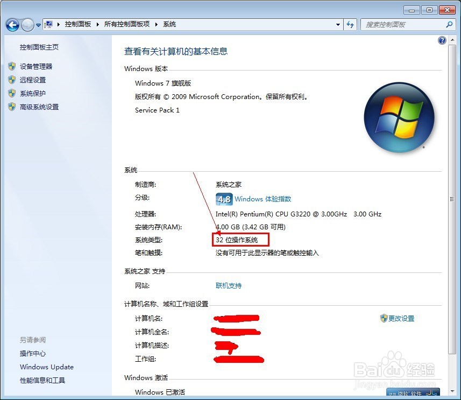Click the Windows 7 logo image
The image size is (461, 400).
pyautogui.click(x=399, y=117)
